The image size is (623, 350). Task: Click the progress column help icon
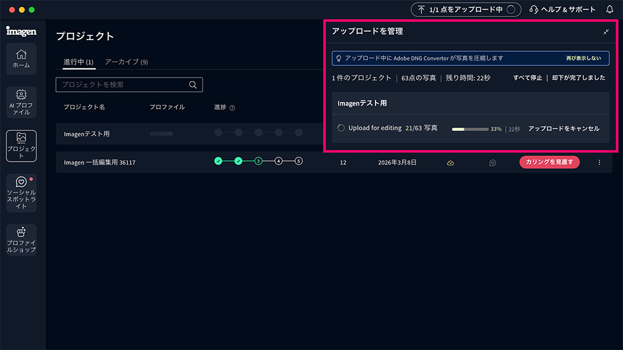click(x=232, y=108)
